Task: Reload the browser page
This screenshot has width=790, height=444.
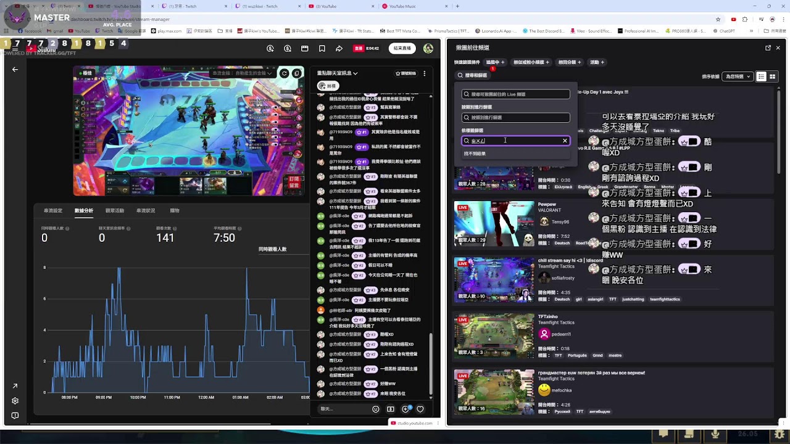Action: [30, 19]
